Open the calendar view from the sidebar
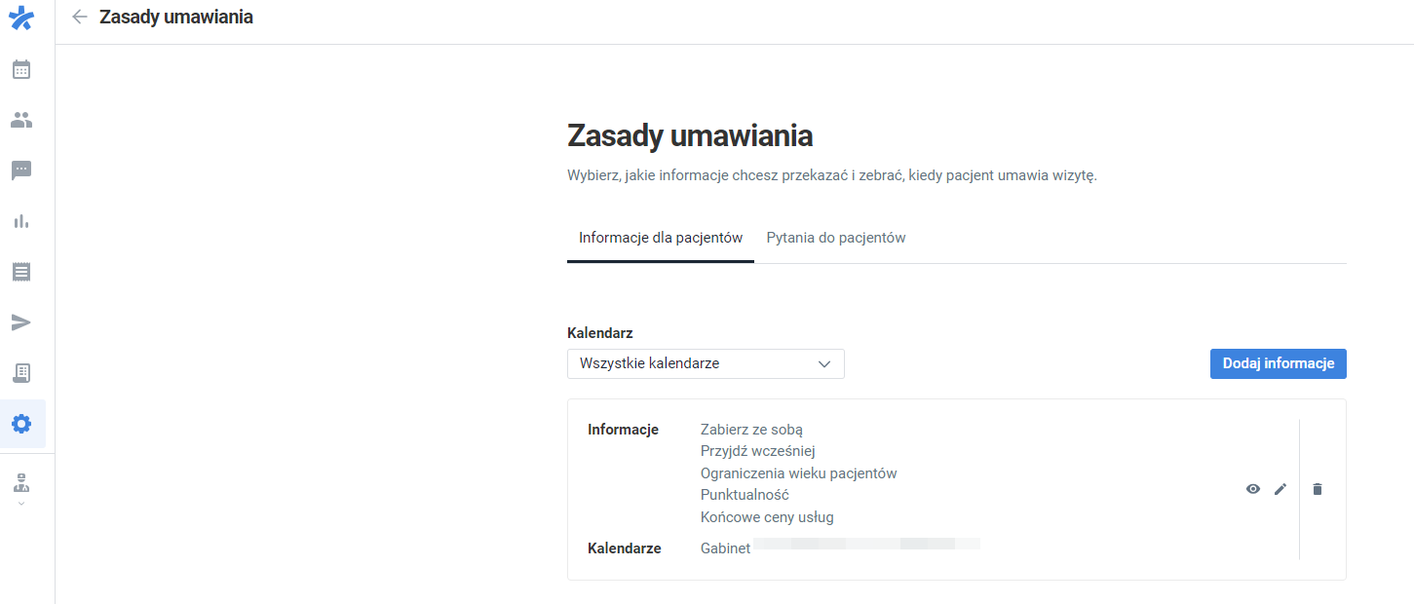Screen dimensions: 1414x604 pyautogui.click(x=21, y=69)
